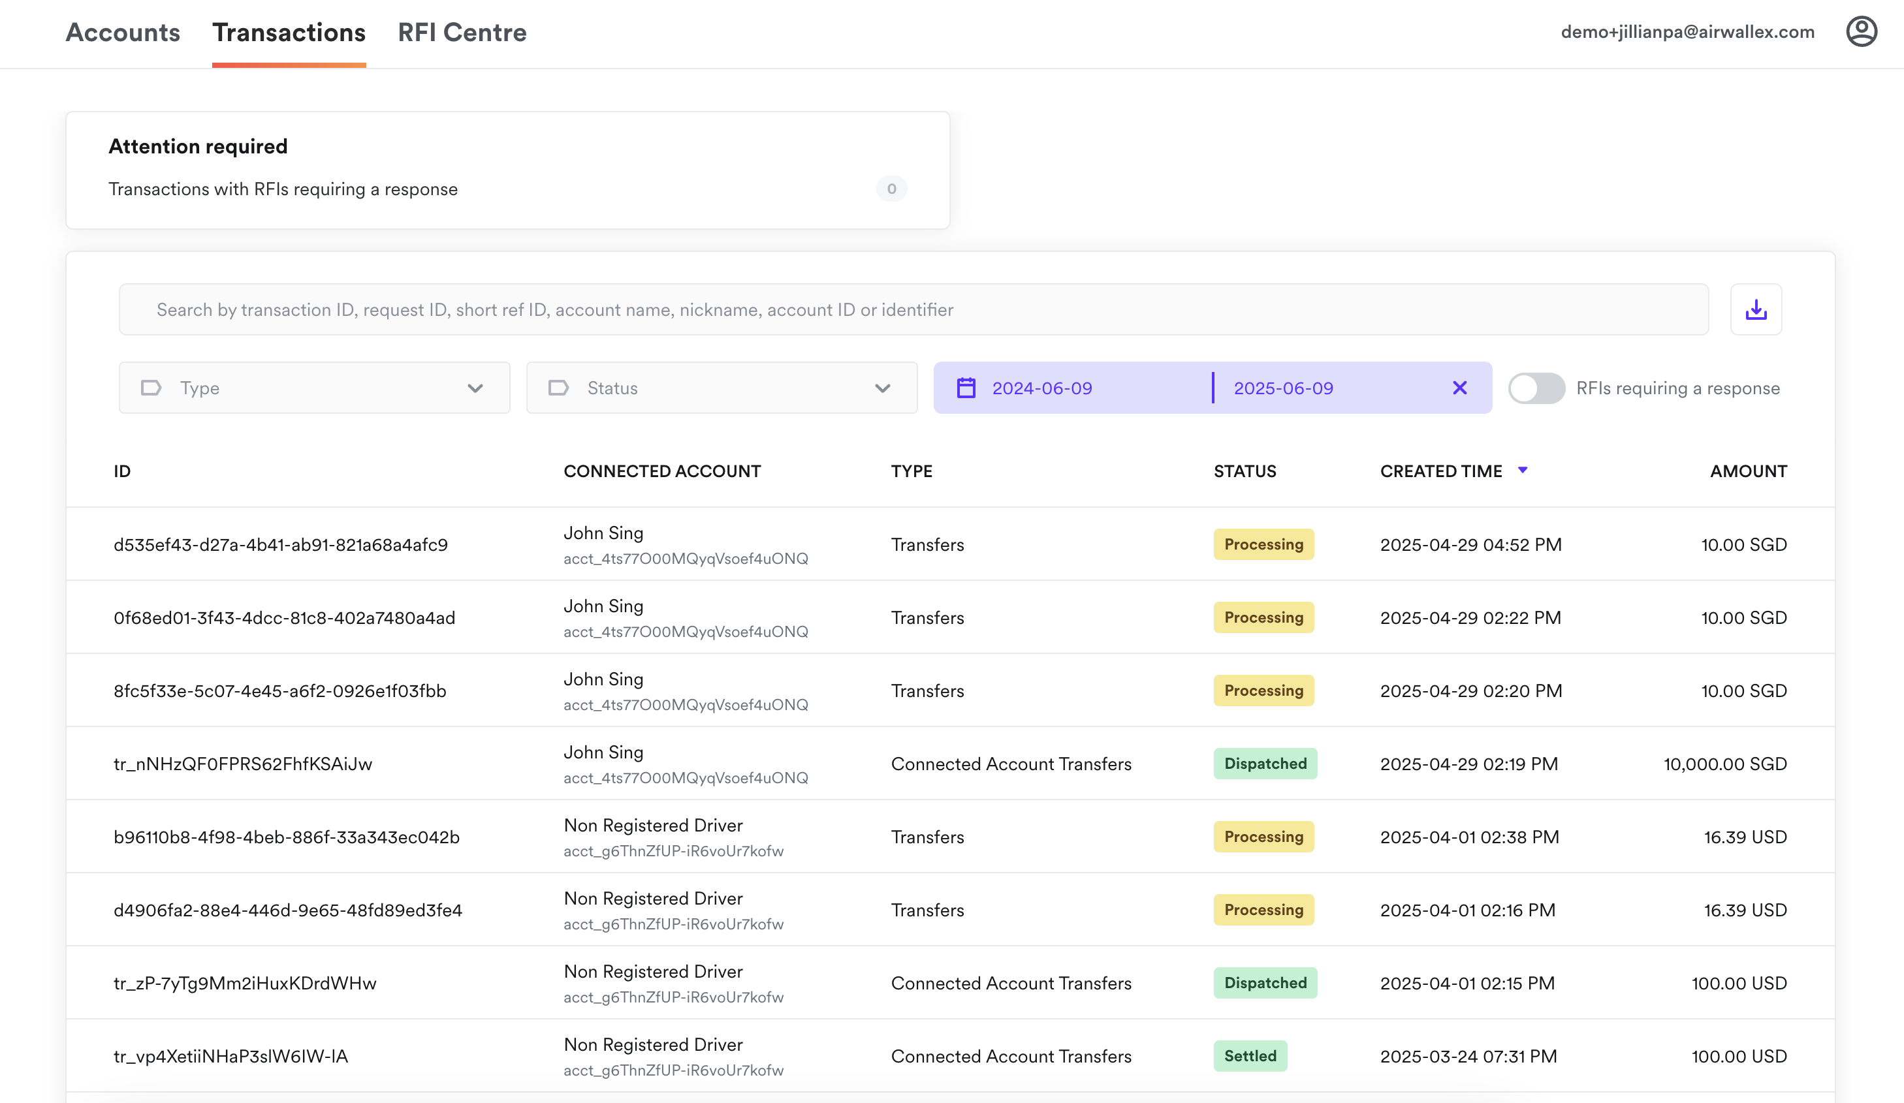This screenshot has height=1103, width=1904.
Task: Switch to the RFI Centre tab
Action: [x=462, y=33]
